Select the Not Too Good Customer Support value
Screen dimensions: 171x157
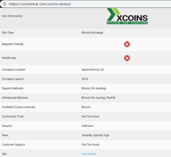tap(90, 145)
